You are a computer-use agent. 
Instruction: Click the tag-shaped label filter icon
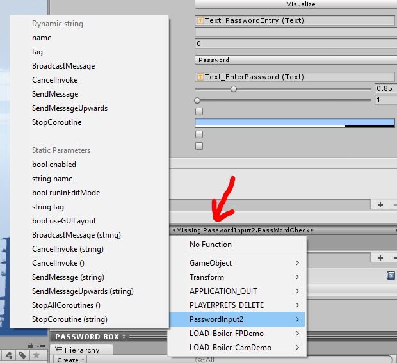(22, 355)
